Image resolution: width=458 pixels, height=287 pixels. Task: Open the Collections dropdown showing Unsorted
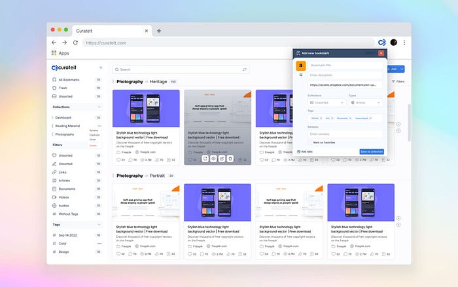(326, 103)
